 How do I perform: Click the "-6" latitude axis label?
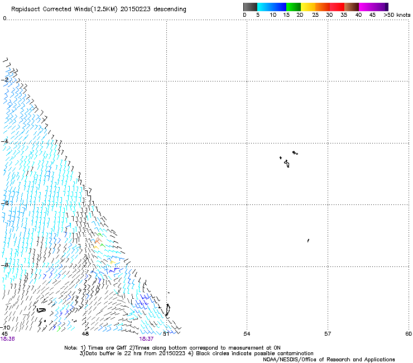pos(5,203)
